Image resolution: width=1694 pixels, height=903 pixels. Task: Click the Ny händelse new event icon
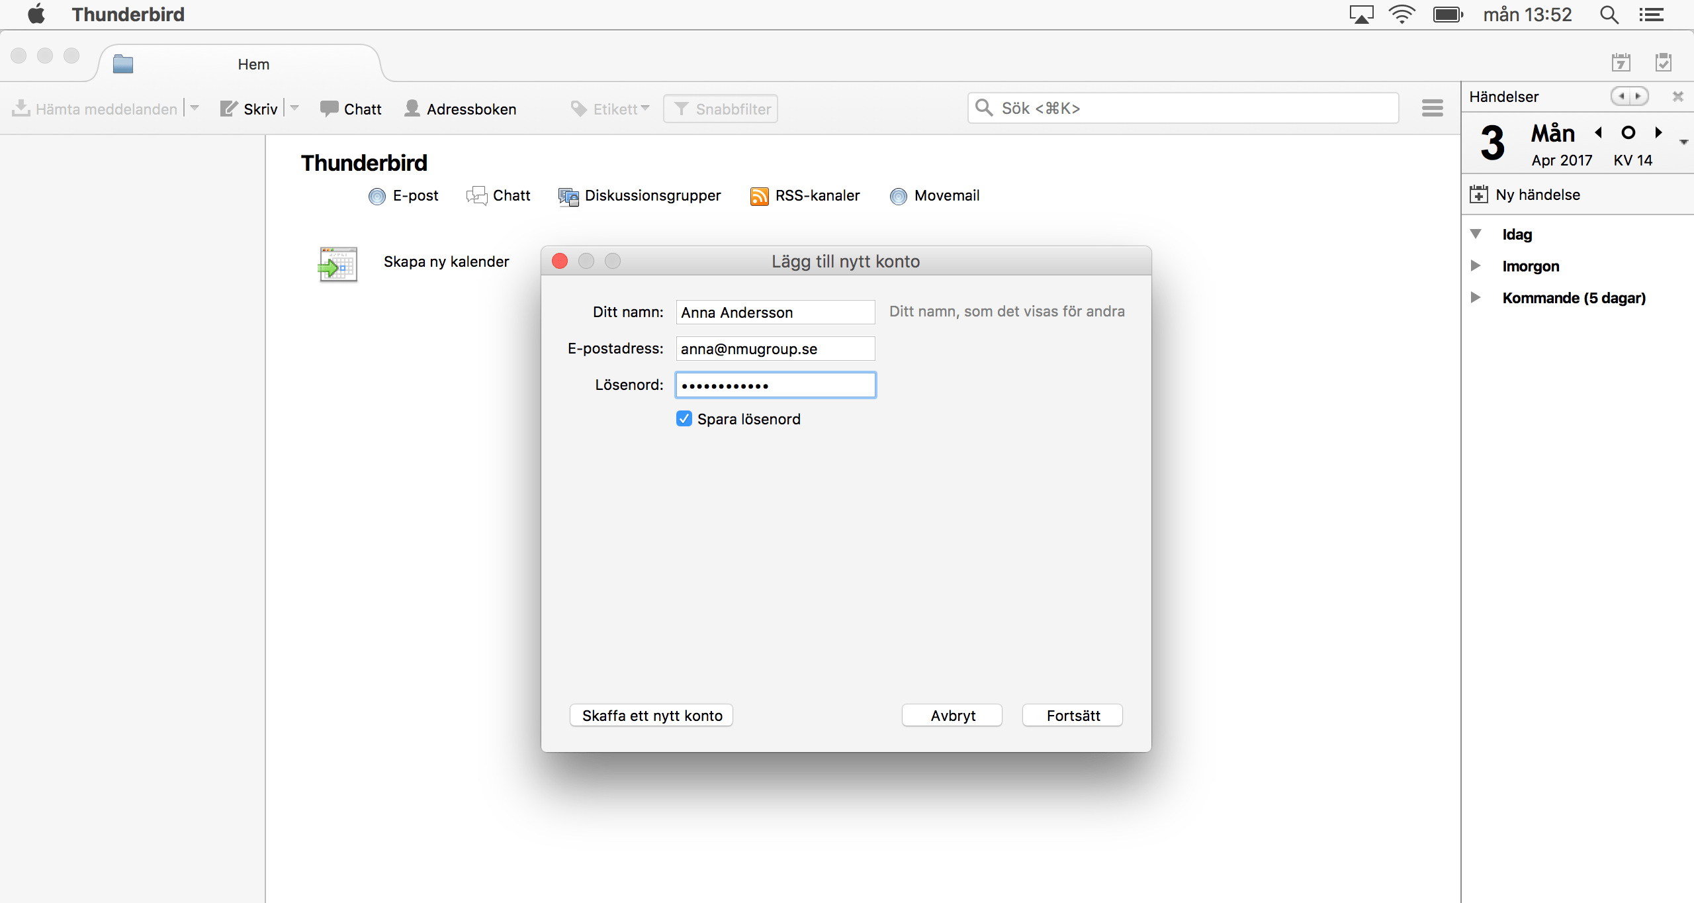pyautogui.click(x=1479, y=195)
